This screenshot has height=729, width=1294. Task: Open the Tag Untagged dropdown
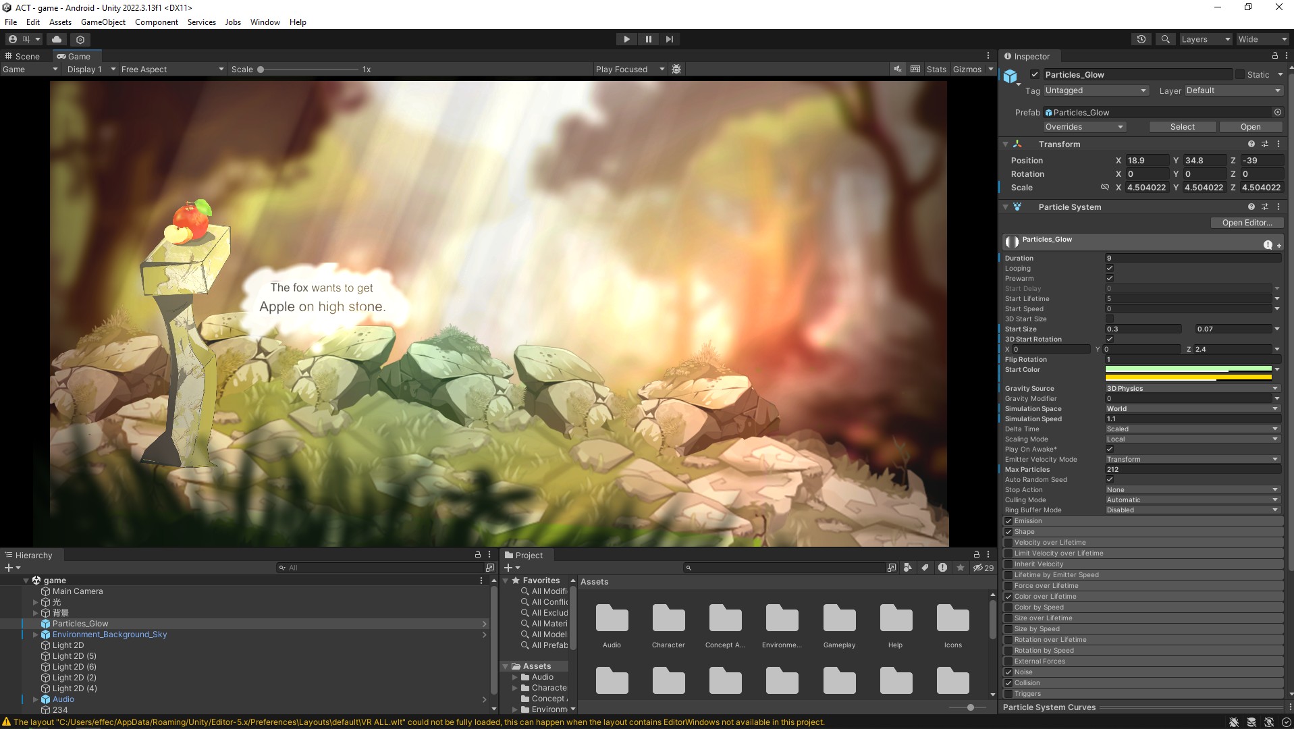tap(1095, 90)
